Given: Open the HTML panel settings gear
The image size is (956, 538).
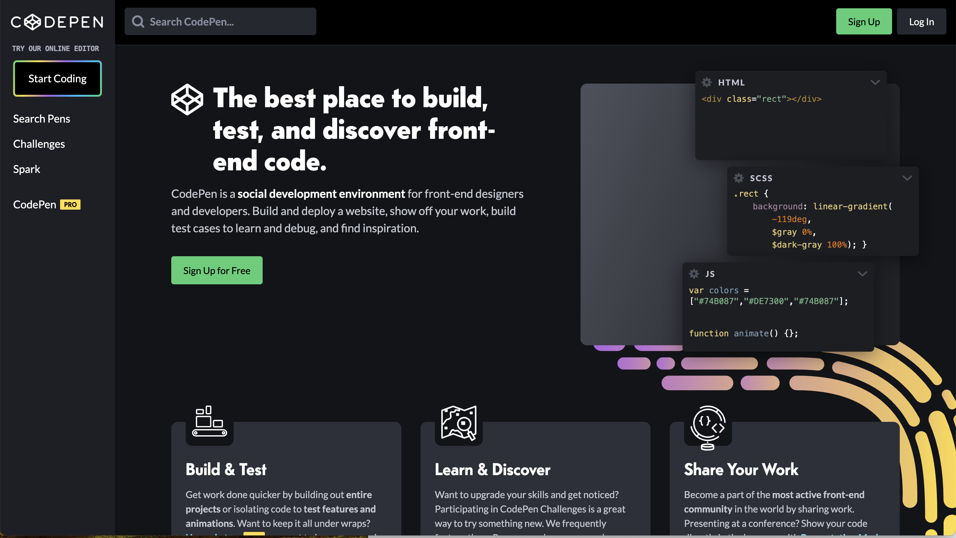Looking at the screenshot, I should click(x=707, y=82).
